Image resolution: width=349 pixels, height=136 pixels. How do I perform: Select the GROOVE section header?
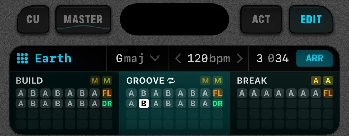[x=145, y=81]
